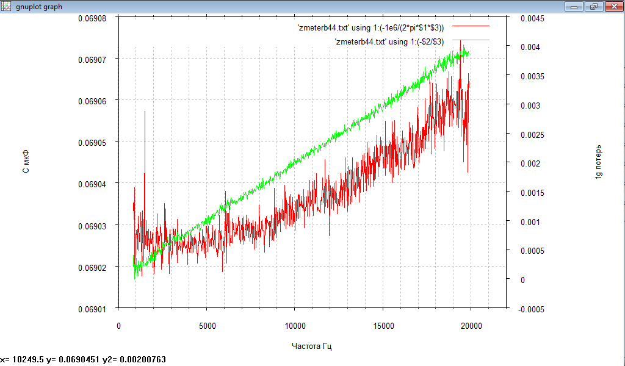Click the y-axis tick label 0.06904
Screen dimensions: 625x366
click(93, 184)
